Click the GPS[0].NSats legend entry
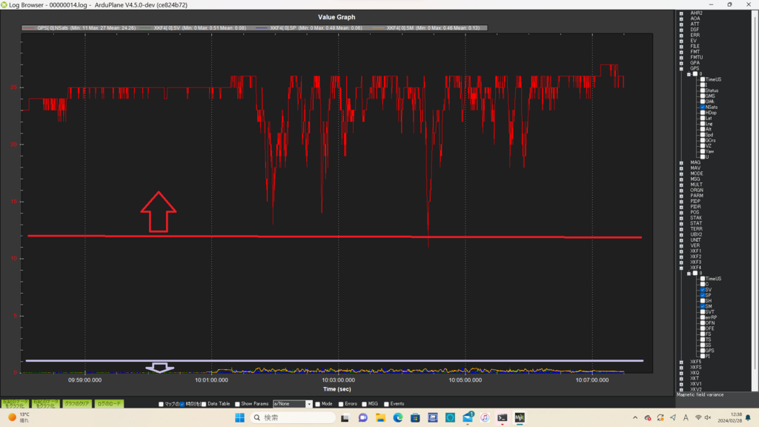This screenshot has height=427, width=759. [x=79, y=28]
